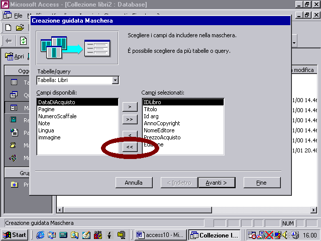Open the Tabelle/query dropdown arrow
321x241 pixels.
[115, 80]
